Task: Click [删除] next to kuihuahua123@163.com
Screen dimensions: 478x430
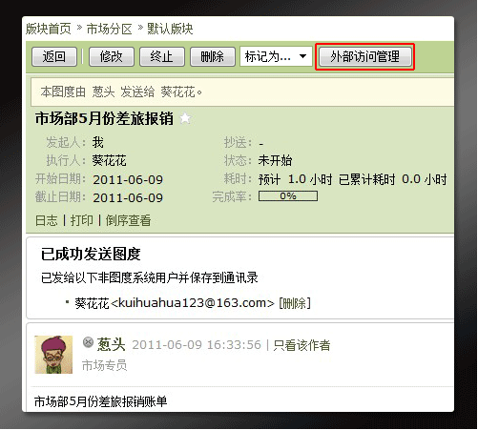Action: pos(295,303)
